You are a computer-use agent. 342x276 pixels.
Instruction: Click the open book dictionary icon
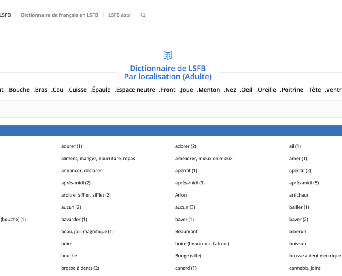pyautogui.click(x=168, y=55)
